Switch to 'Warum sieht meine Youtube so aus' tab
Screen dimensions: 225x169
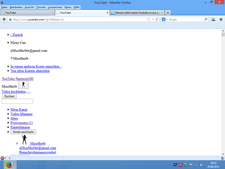click(x=137, y=13)
